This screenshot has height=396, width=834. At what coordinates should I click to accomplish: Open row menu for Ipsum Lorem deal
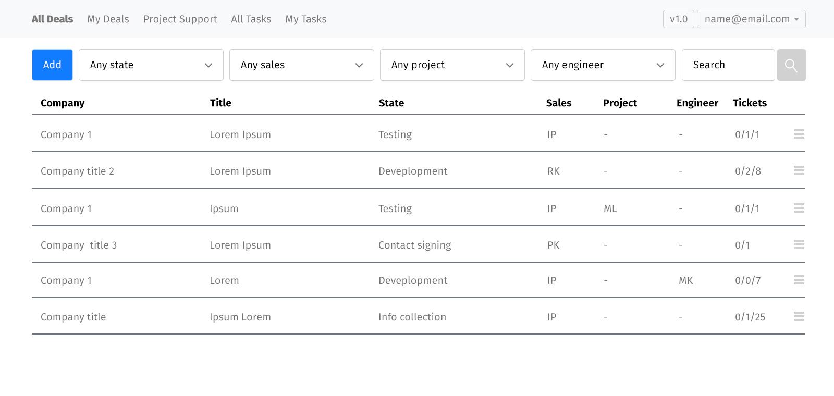[799, 317]
